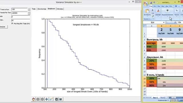Expand the Paste (Вставить) dropdown arrow
Viewport: 183px width, 103px height.
(x=147, y=16)
